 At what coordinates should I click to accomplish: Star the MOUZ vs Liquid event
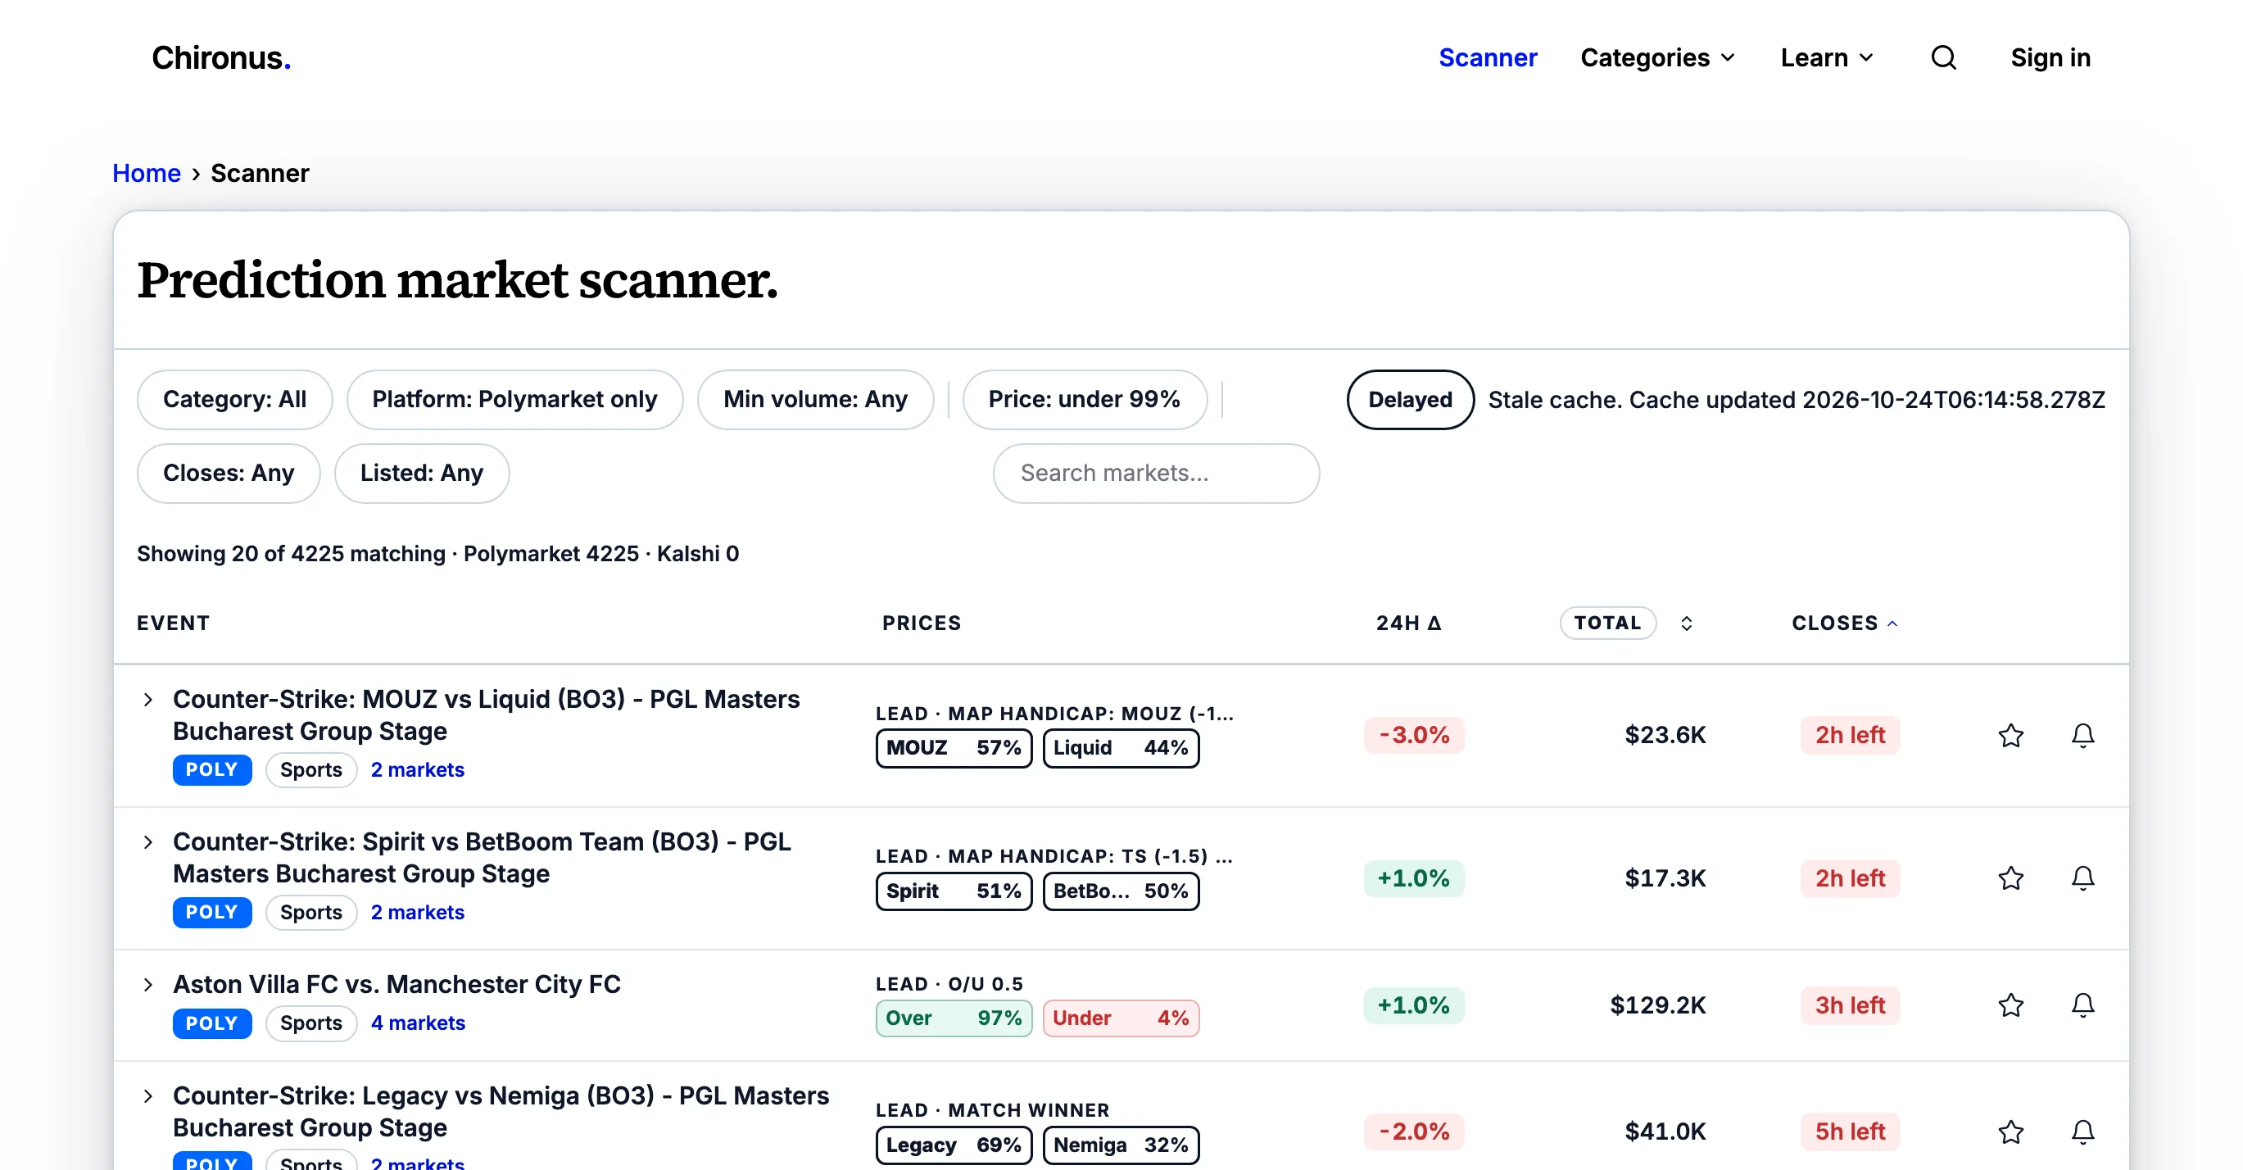[x=2010, y=736]
